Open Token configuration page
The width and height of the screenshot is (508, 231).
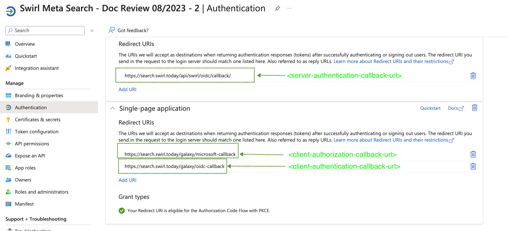(x=37, y=132)
